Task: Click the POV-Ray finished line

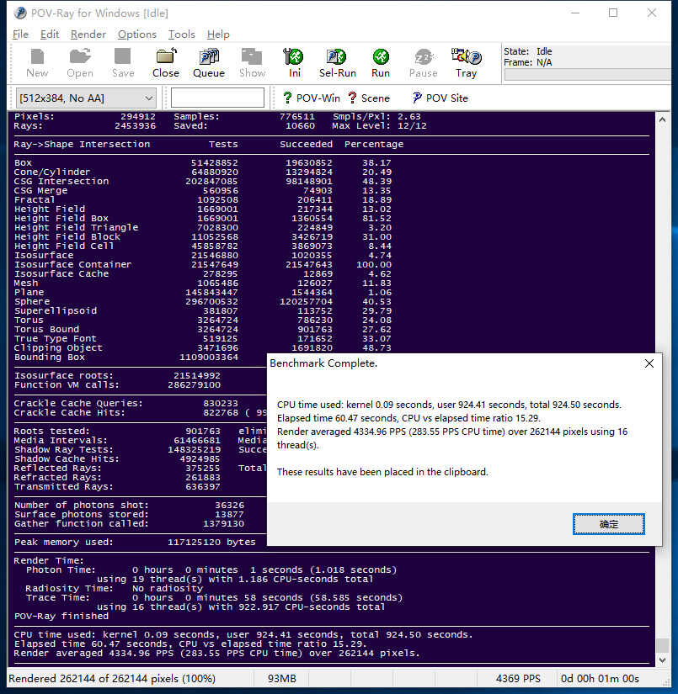Action: (x=61, y=616)
